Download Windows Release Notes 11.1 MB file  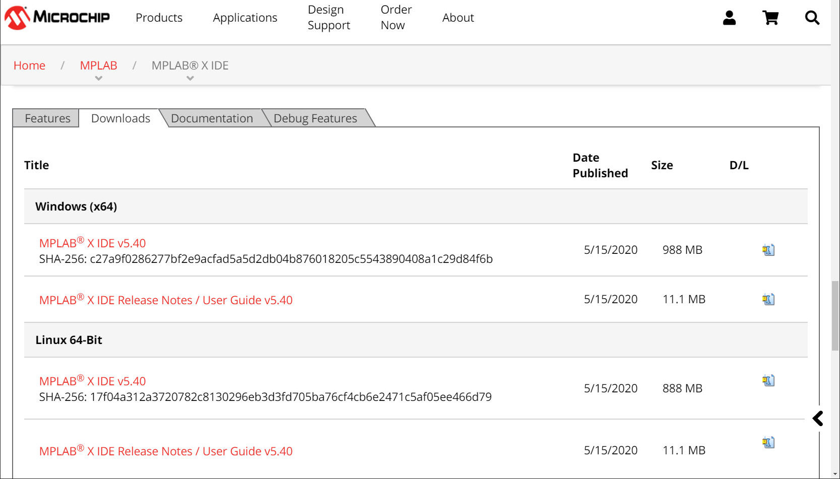(x=768, y=299)
